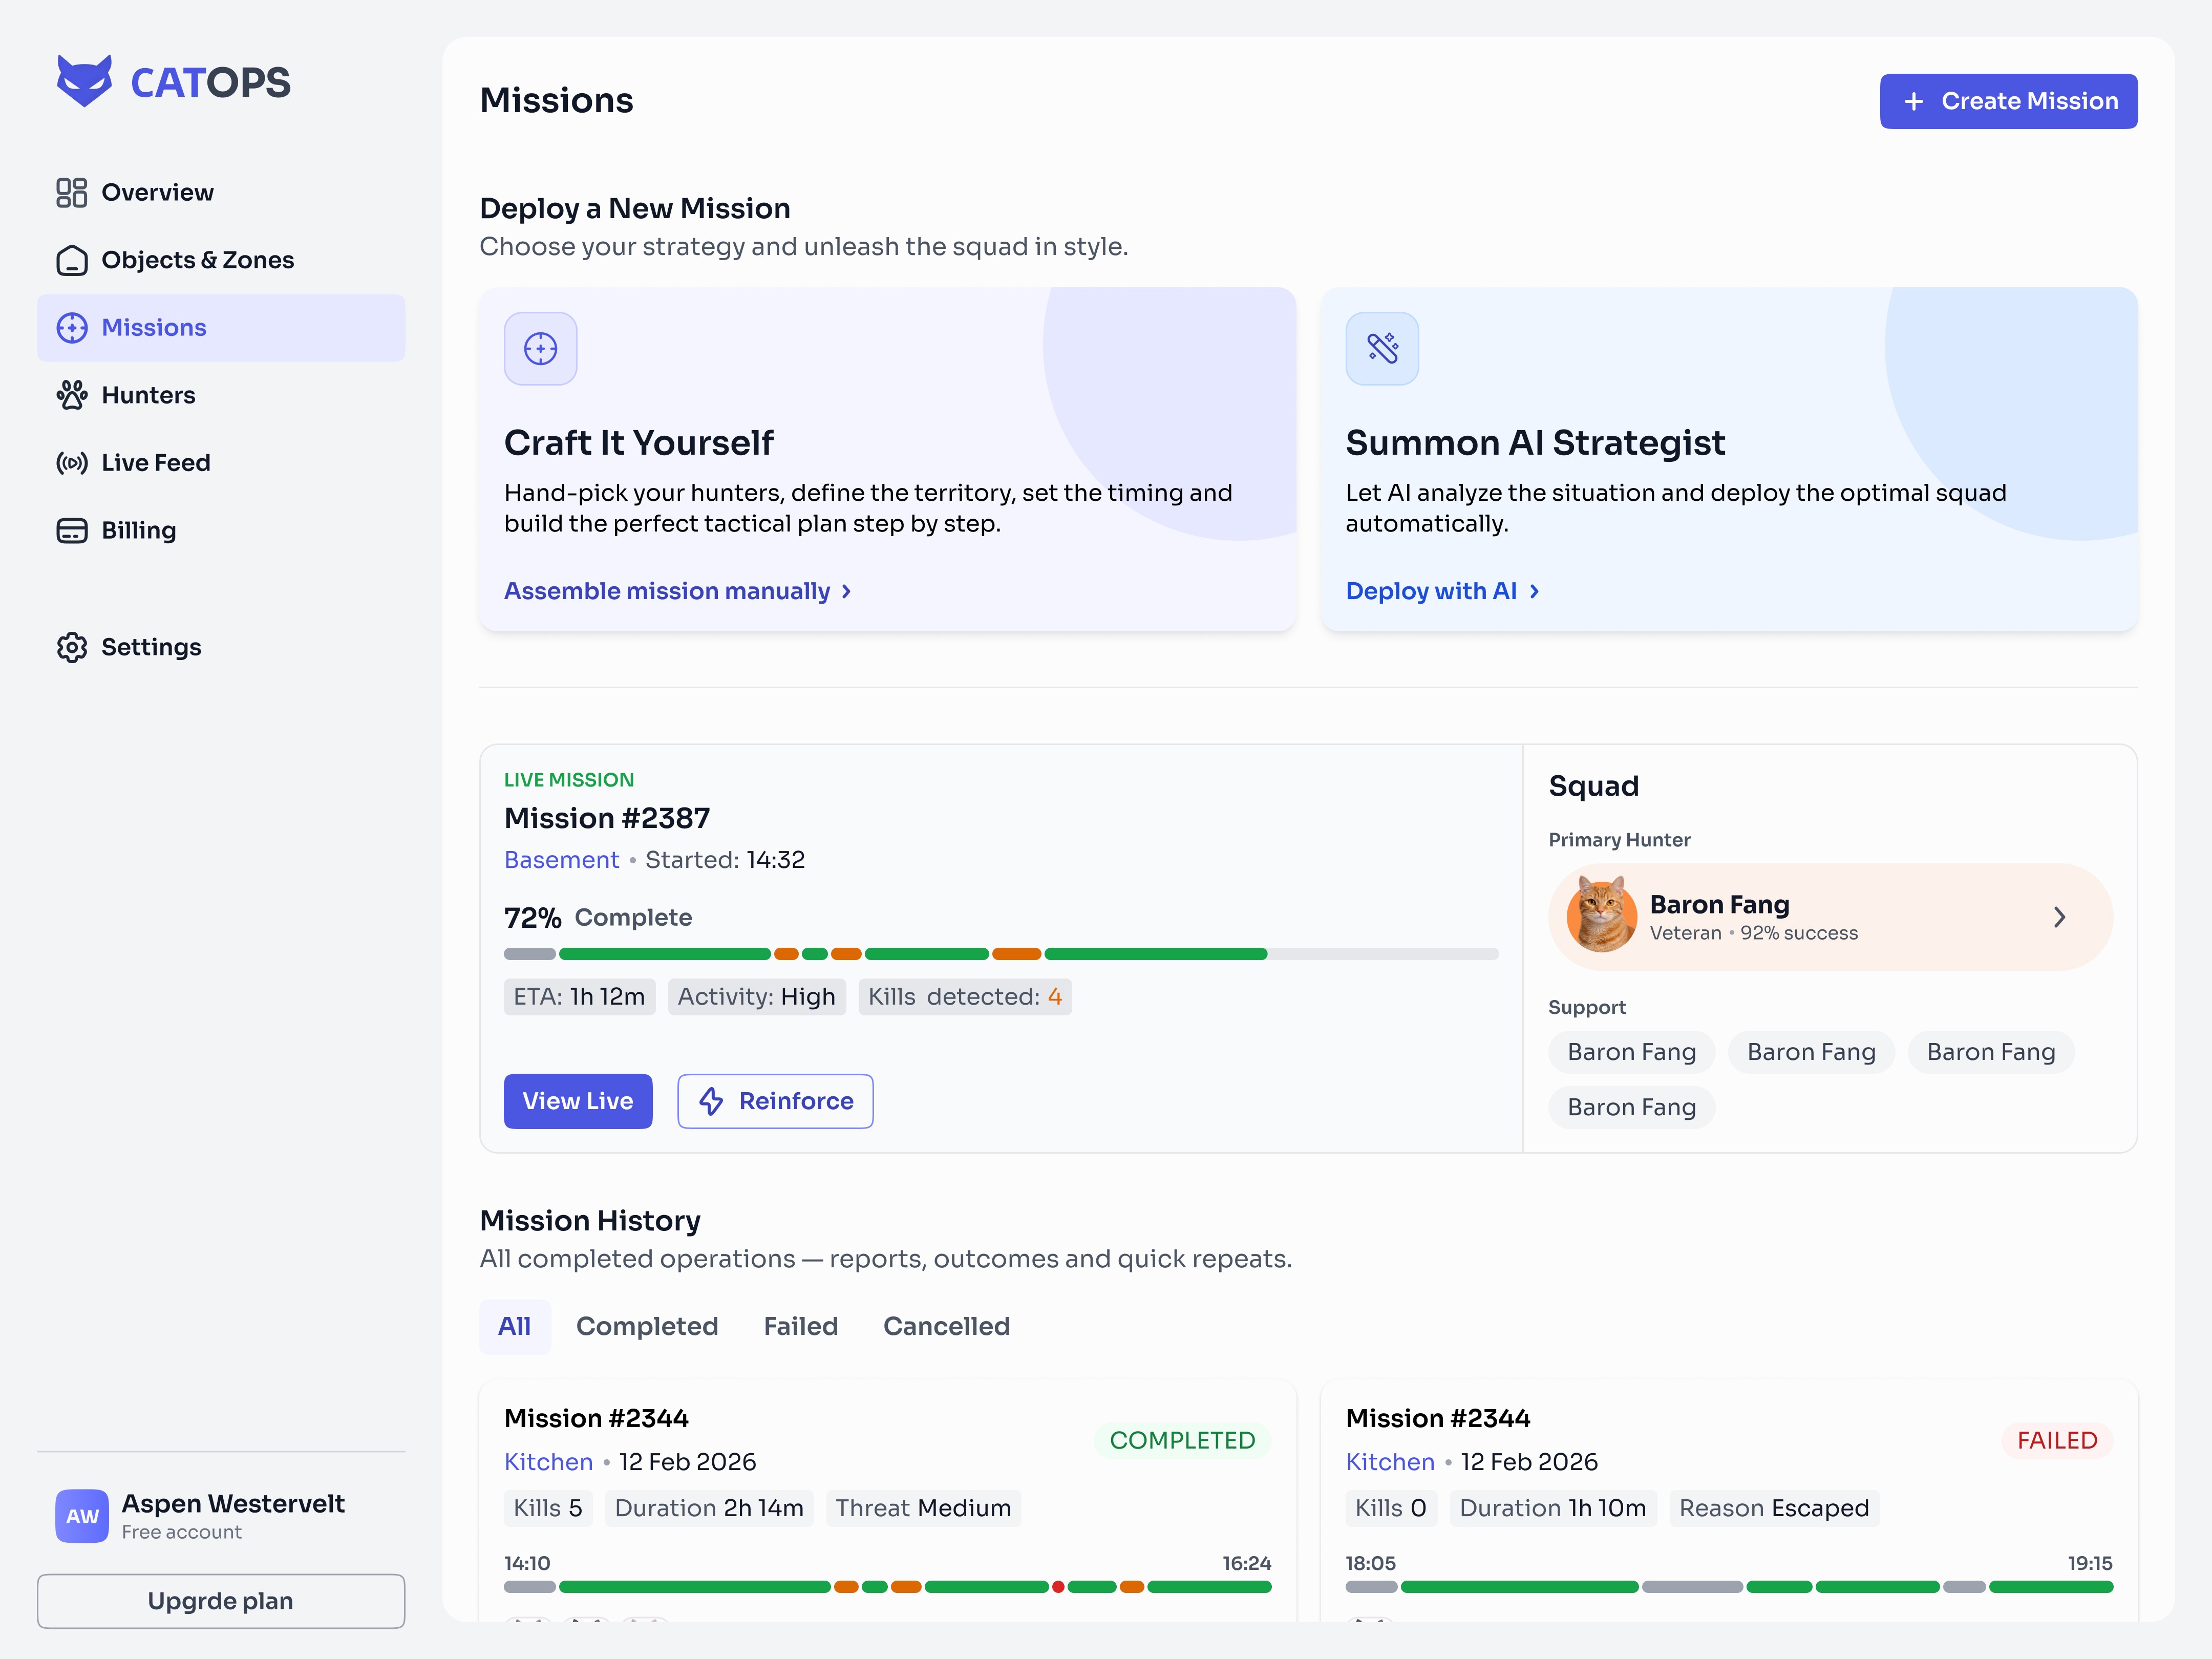Click the Settings gear icon
This screenshot has height=1659, width=2212.
tap(72, 647)
